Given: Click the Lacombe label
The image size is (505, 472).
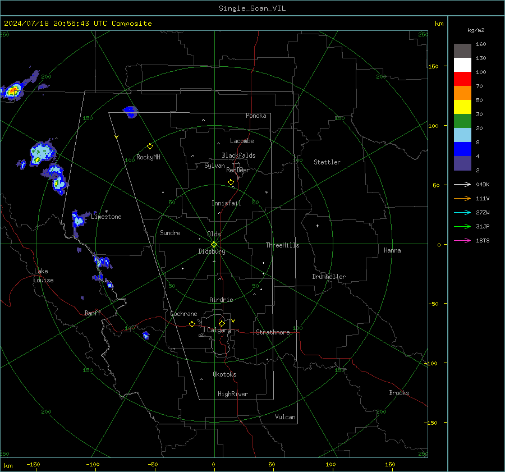Looking at the screenshot, I should pos(242,141).
